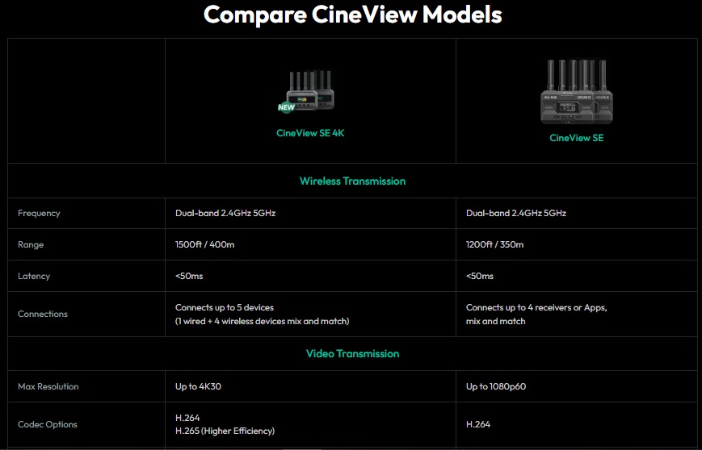The height and width of the screenshot is (450, 702).
Task: Click the Codec Options row label
Action: (x=48, y=424)
